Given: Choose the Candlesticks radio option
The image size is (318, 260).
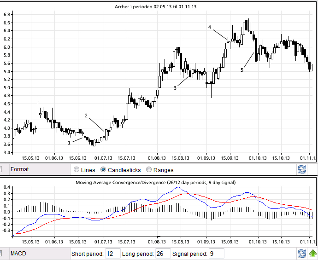Looking at the screenshot, I should point(104,170).
